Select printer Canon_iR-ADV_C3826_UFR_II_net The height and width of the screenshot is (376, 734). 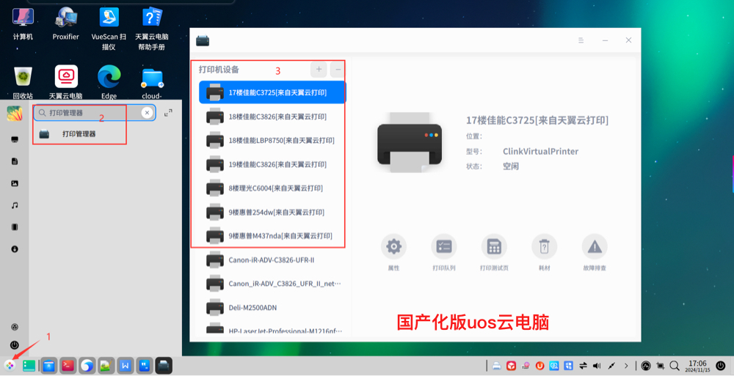pyautogui.click(x=272, y=284)
